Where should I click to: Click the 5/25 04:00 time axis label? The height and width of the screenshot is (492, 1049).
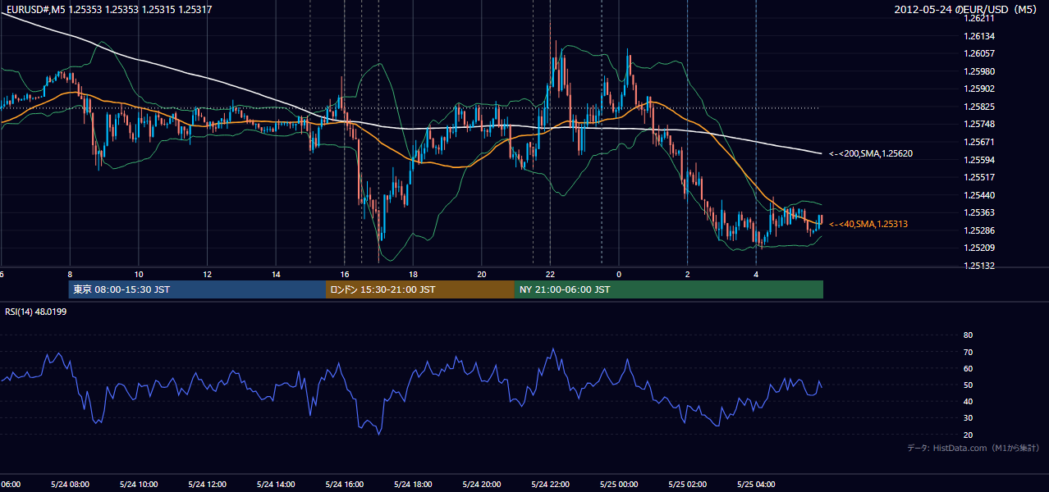[755, 484]
